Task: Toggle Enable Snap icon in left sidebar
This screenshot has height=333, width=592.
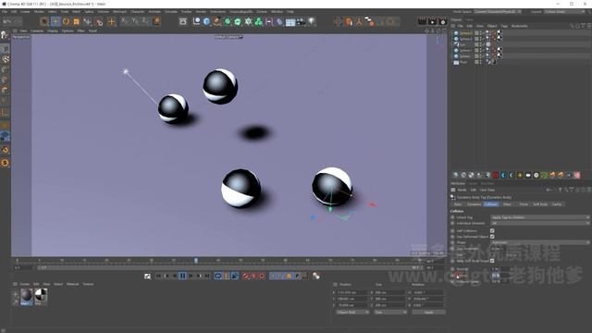Action: [5, 150]
